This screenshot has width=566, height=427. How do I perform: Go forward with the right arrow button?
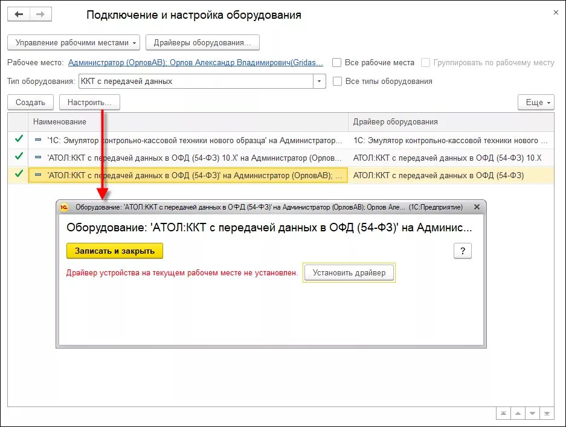(40, 14)
